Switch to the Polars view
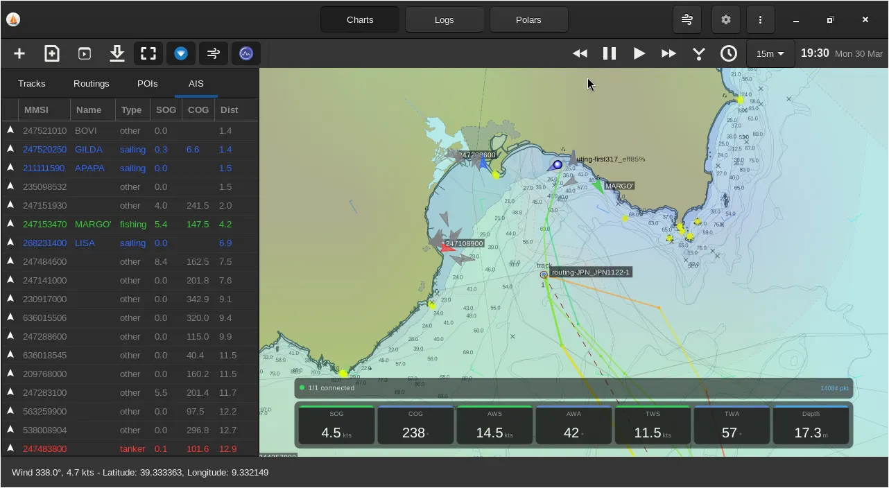 coord(528,19)
